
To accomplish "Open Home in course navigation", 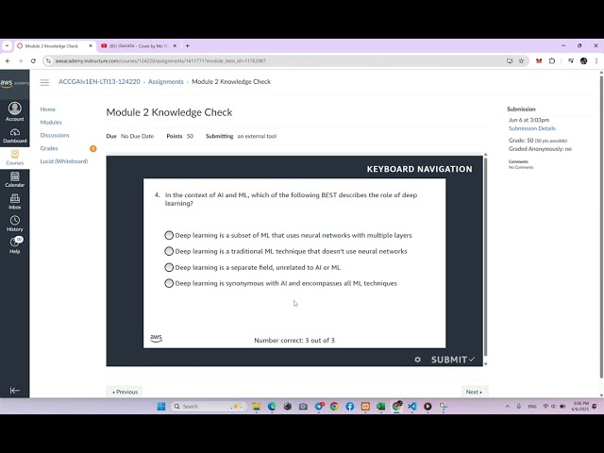I will point(48,109).
